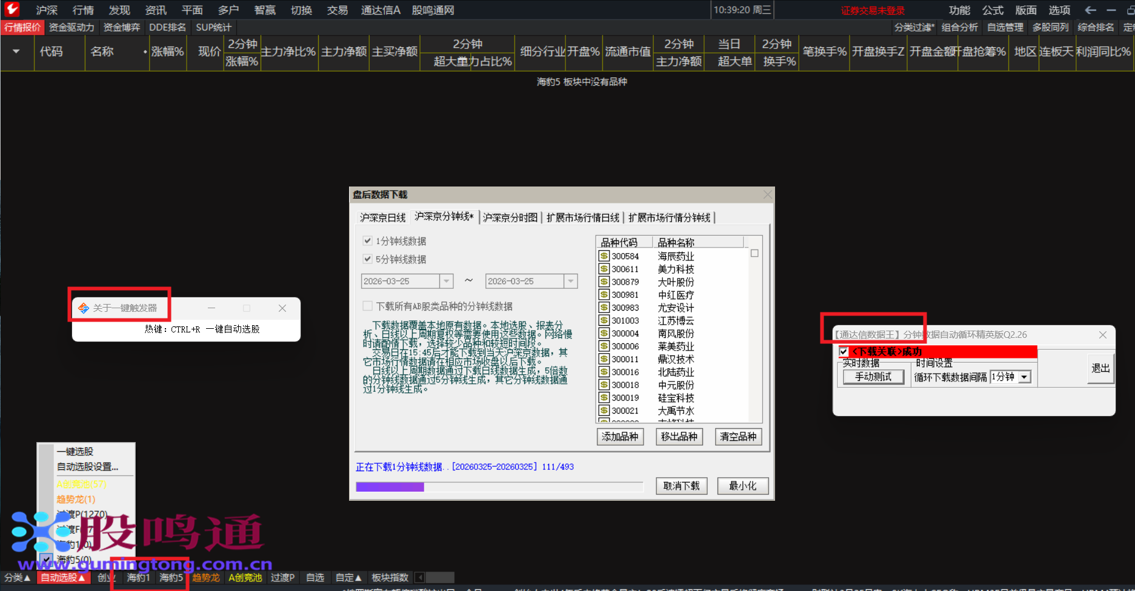Switch to the 沪深京分时图 tab
Viewport: 1135px width, 591px height.
510,217
